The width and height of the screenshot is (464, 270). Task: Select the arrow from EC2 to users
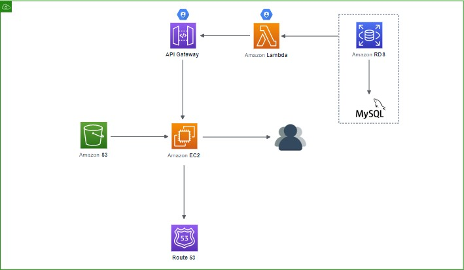tap(236, 137)
